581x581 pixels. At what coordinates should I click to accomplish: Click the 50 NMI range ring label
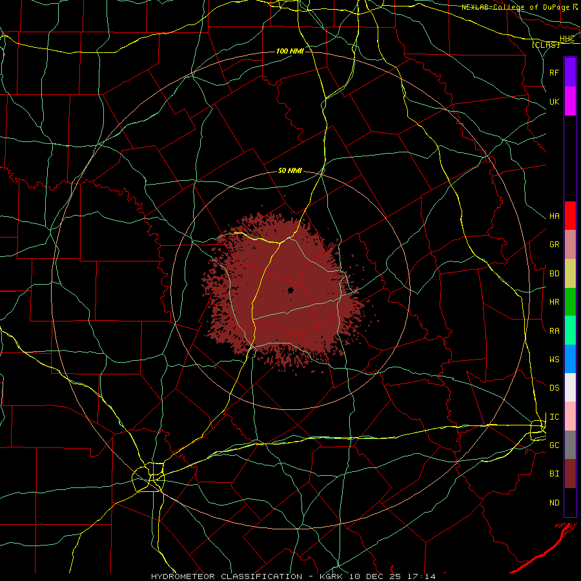(x=290, y=171)
